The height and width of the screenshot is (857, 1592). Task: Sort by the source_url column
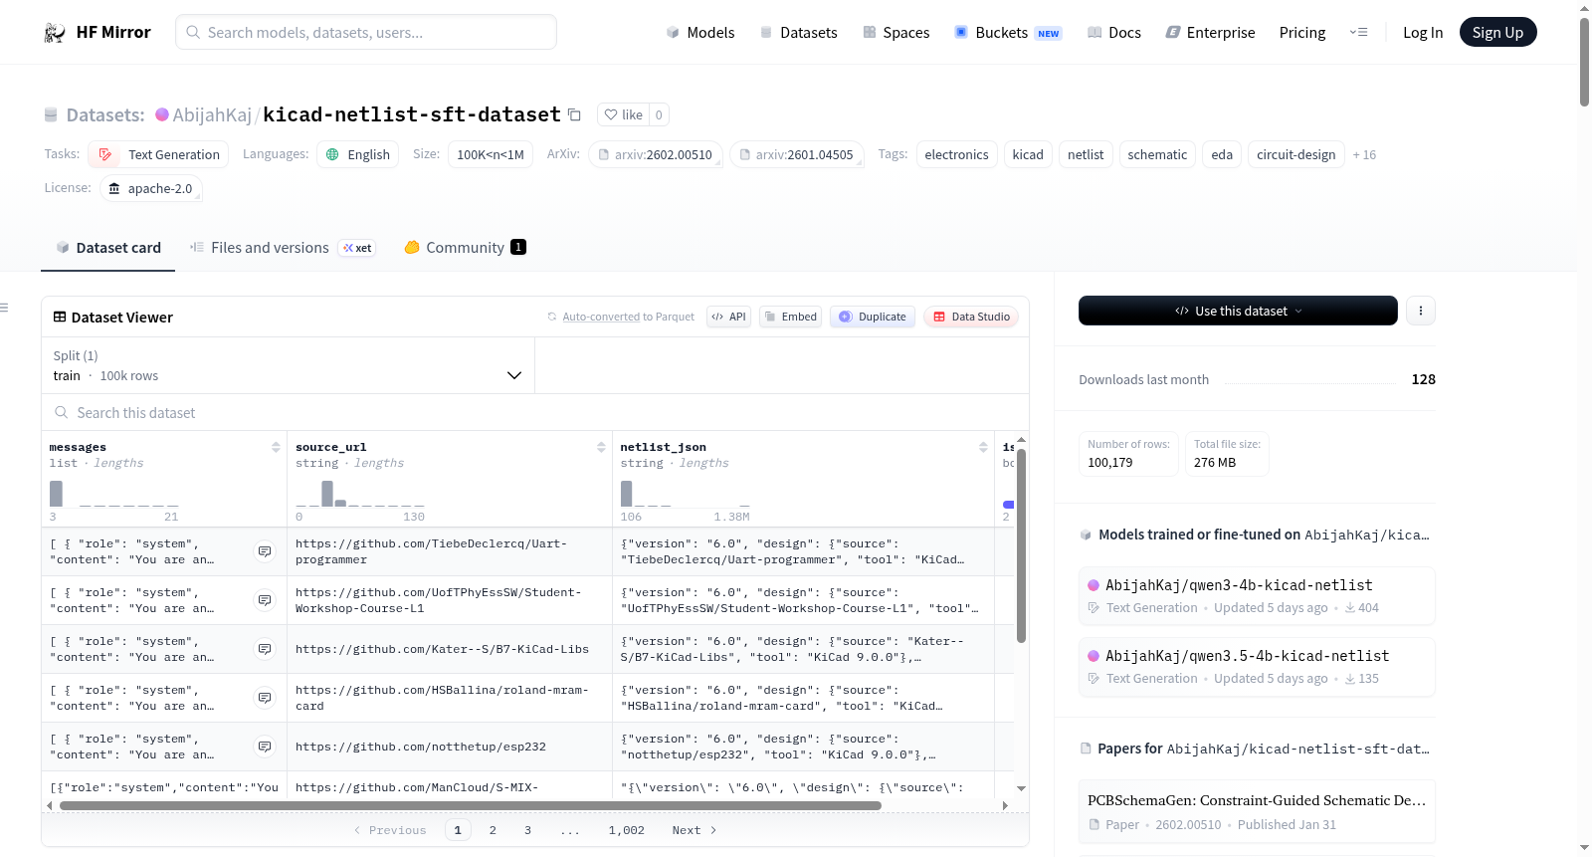click(601, 447)
